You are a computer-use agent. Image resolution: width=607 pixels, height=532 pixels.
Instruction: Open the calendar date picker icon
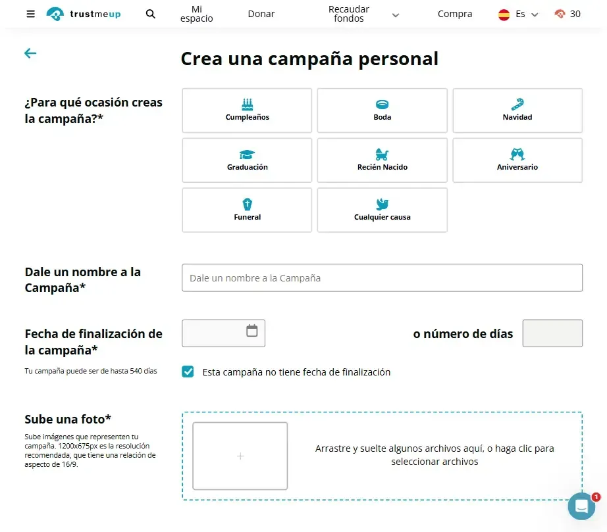(x=252, y=331)
